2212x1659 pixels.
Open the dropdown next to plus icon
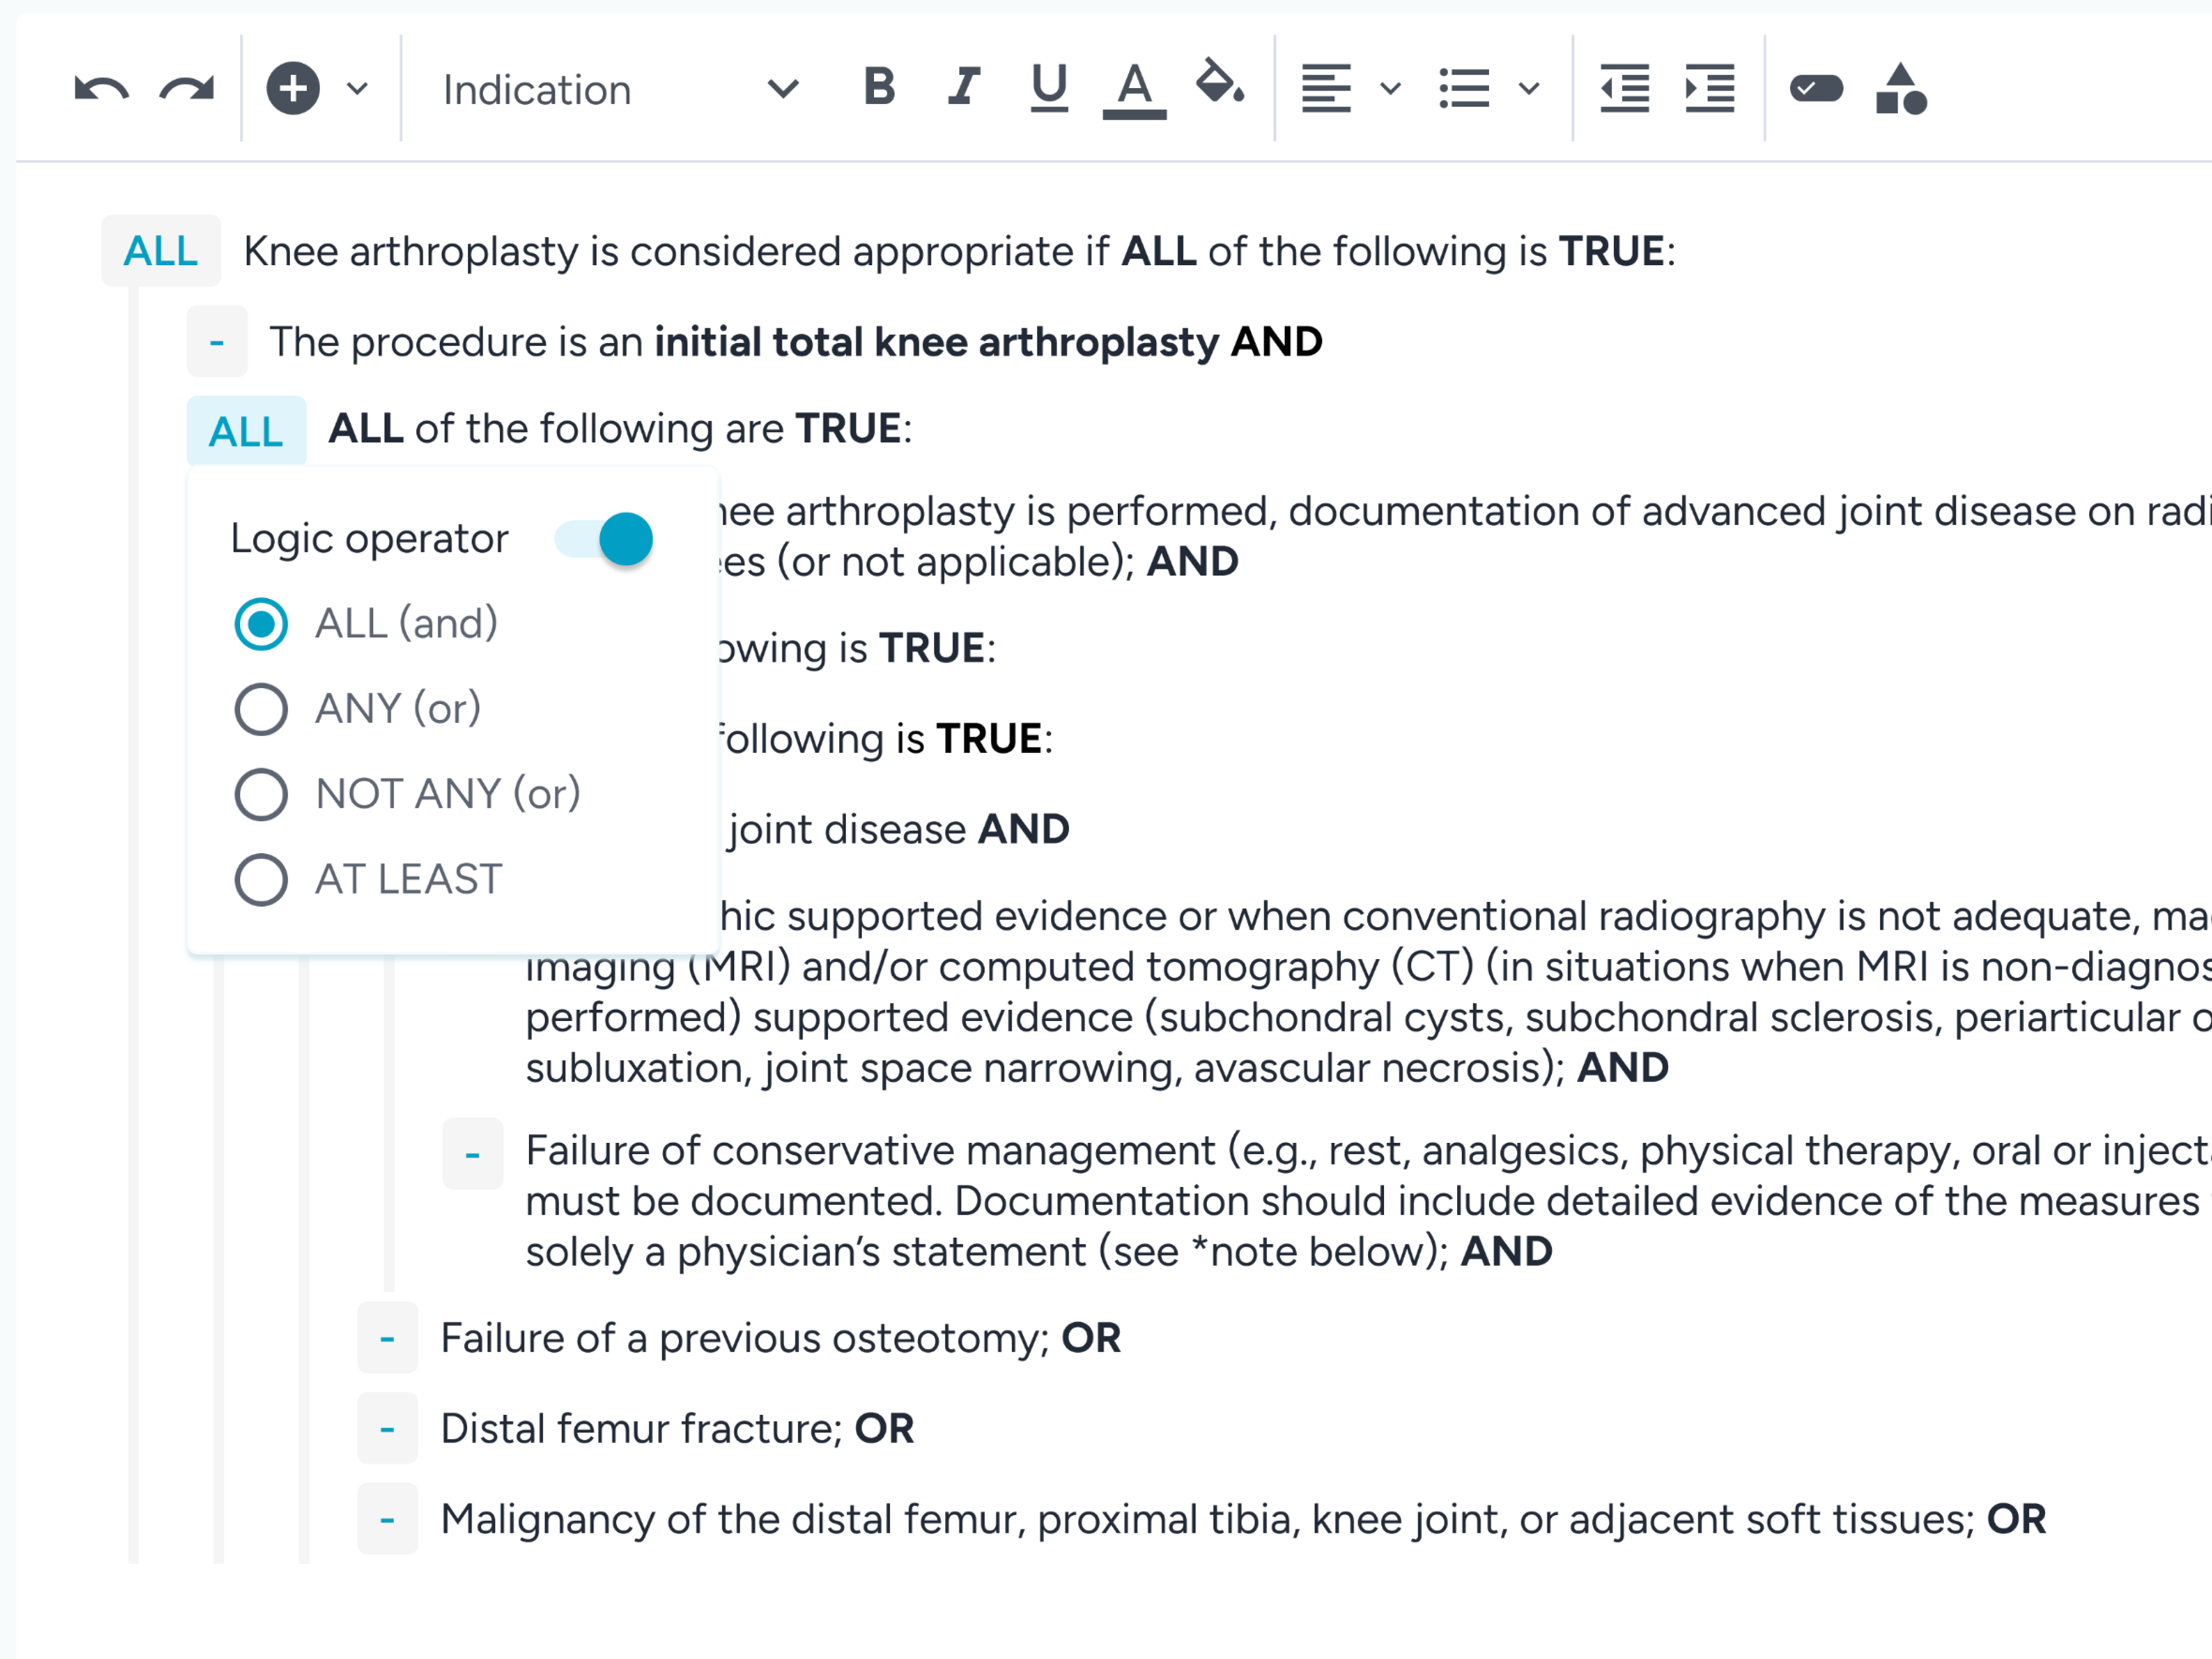tap(357, 89)
